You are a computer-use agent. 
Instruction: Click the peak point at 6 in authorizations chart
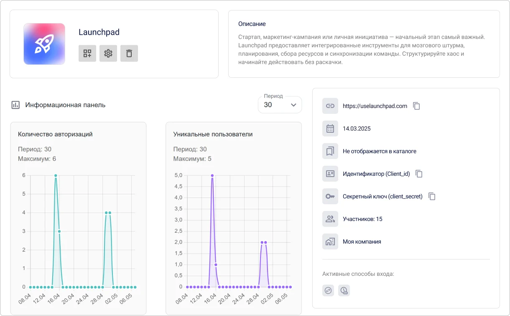click(56, 175)
